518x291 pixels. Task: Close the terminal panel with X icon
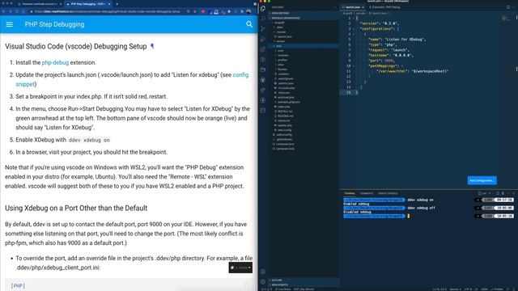point(513,193)
